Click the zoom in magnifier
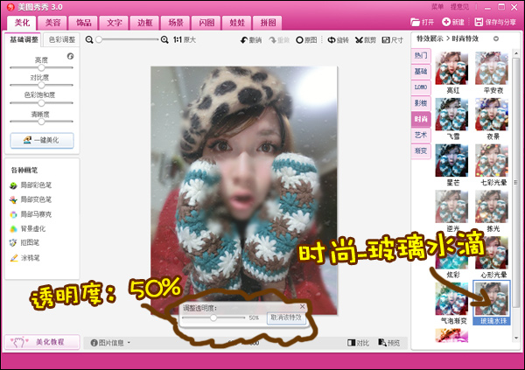The image size is (525, 370). click(x=164, y=40)
